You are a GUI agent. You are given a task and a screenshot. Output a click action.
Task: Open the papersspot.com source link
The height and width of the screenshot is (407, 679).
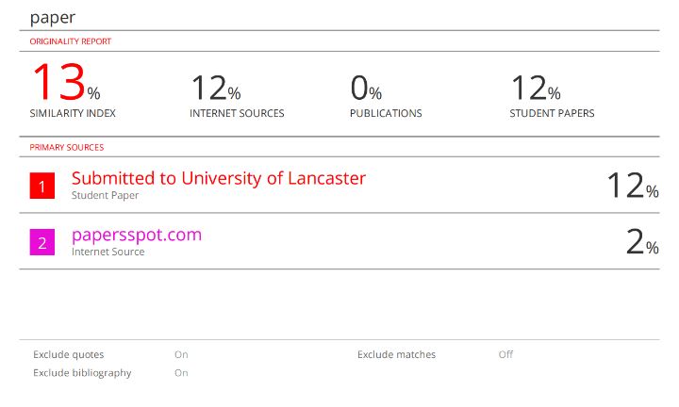tap(137, 235)
